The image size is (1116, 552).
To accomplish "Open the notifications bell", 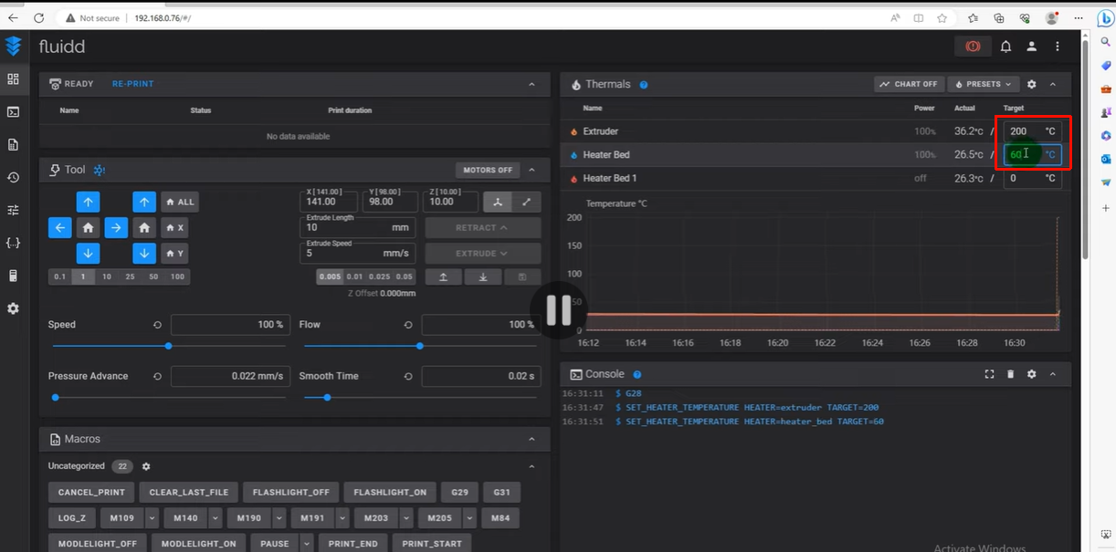I will (1005, 47).
